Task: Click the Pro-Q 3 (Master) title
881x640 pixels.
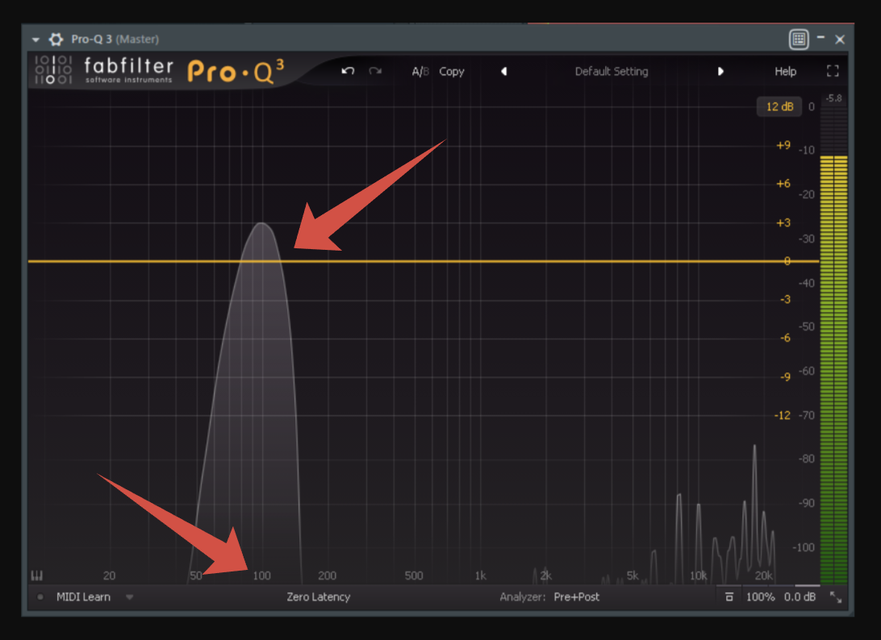Action: click(x=115, y=39)
